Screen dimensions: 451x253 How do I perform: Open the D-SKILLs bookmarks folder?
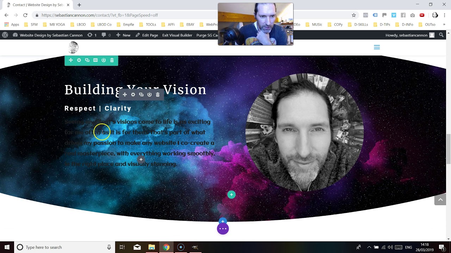click(358, 25)
